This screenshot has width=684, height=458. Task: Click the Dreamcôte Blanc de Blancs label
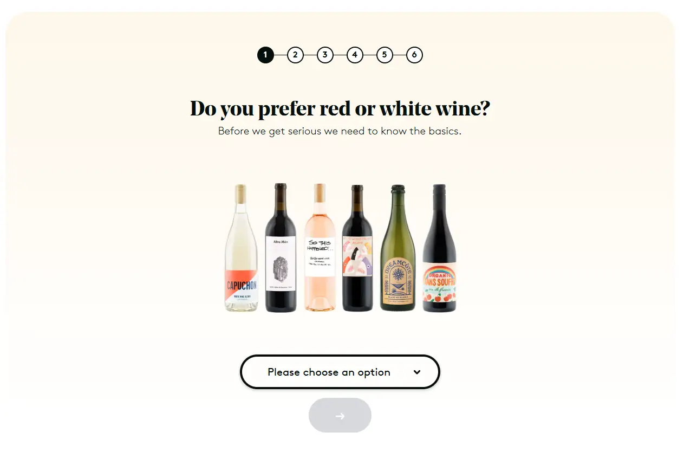tap(397, 279)
